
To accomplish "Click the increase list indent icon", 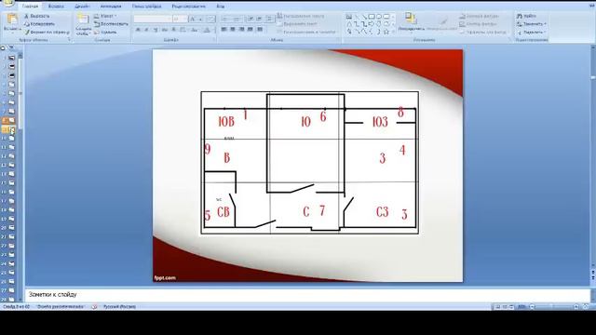I will [259, 19].
